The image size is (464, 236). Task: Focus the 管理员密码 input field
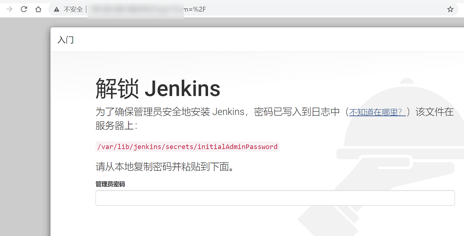click(x=275, y=198)
